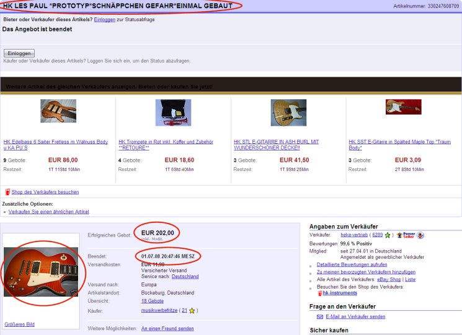Select the end time 01.07.08 20:47:46 MESZ
Screen dimensions: 462x335
pos(168,256)
